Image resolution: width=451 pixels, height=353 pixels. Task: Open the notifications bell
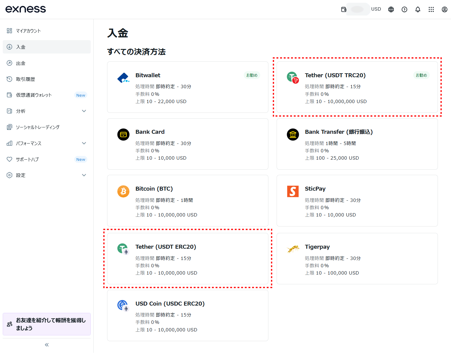(x=418, y=9)
